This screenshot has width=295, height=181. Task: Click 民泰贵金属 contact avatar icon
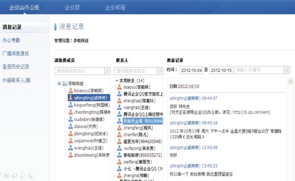119,121
